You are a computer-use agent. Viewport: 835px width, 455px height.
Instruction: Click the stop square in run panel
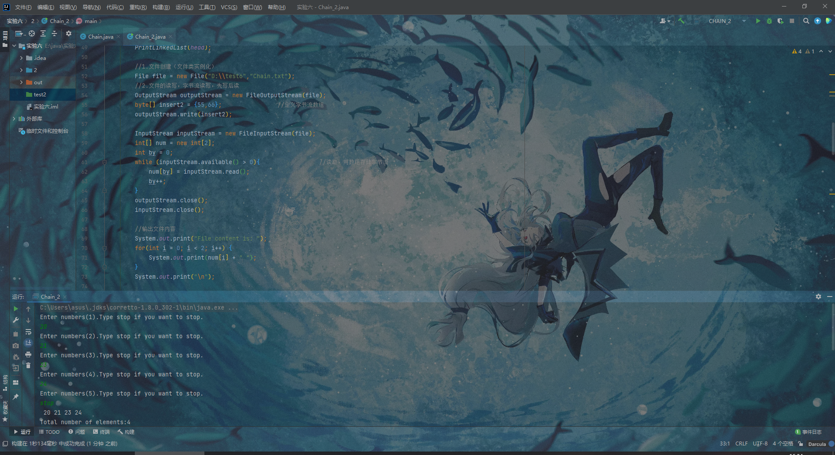[x=16, y=334]
